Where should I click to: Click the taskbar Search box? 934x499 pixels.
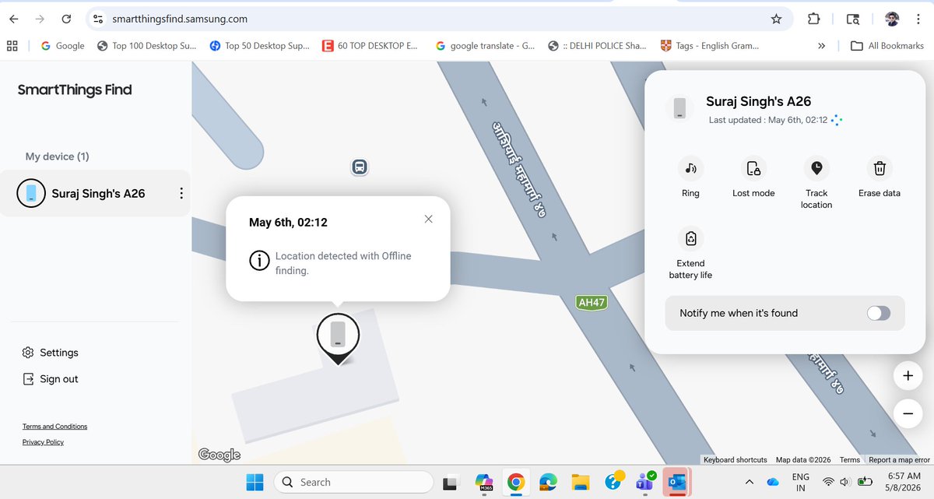[x=353, y=482]
